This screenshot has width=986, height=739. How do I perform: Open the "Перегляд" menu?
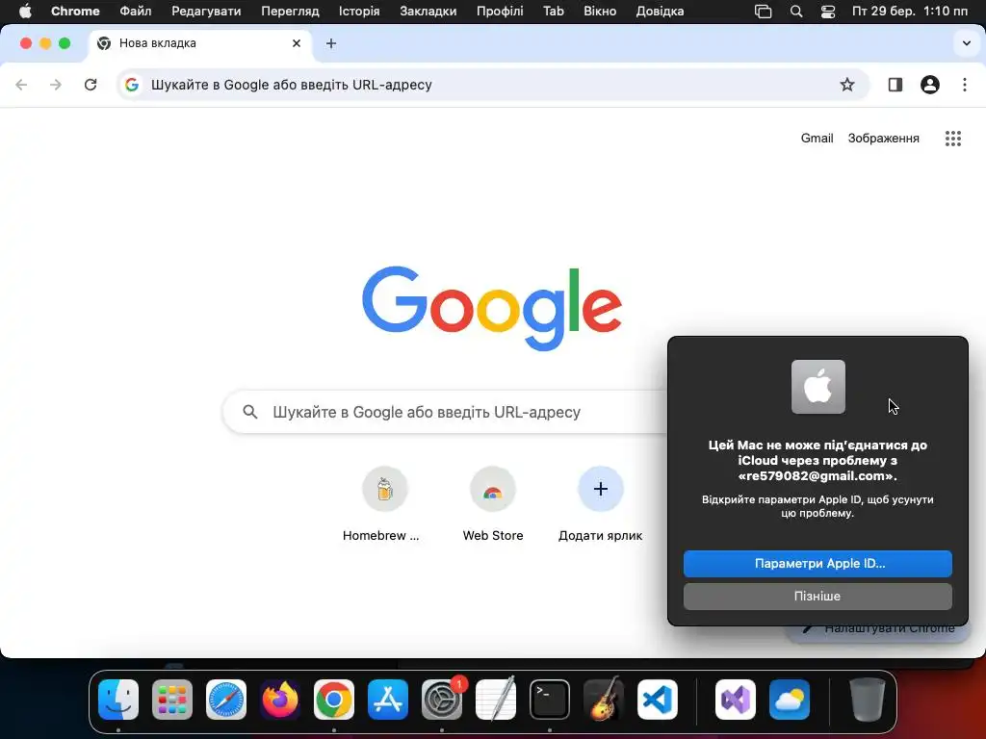[290, 12]
